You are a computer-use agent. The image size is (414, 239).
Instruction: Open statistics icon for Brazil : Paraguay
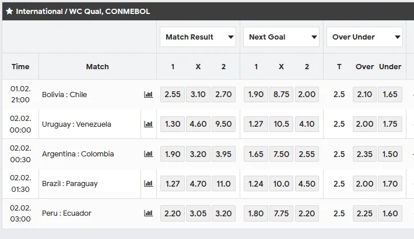(x=149, y=184)
